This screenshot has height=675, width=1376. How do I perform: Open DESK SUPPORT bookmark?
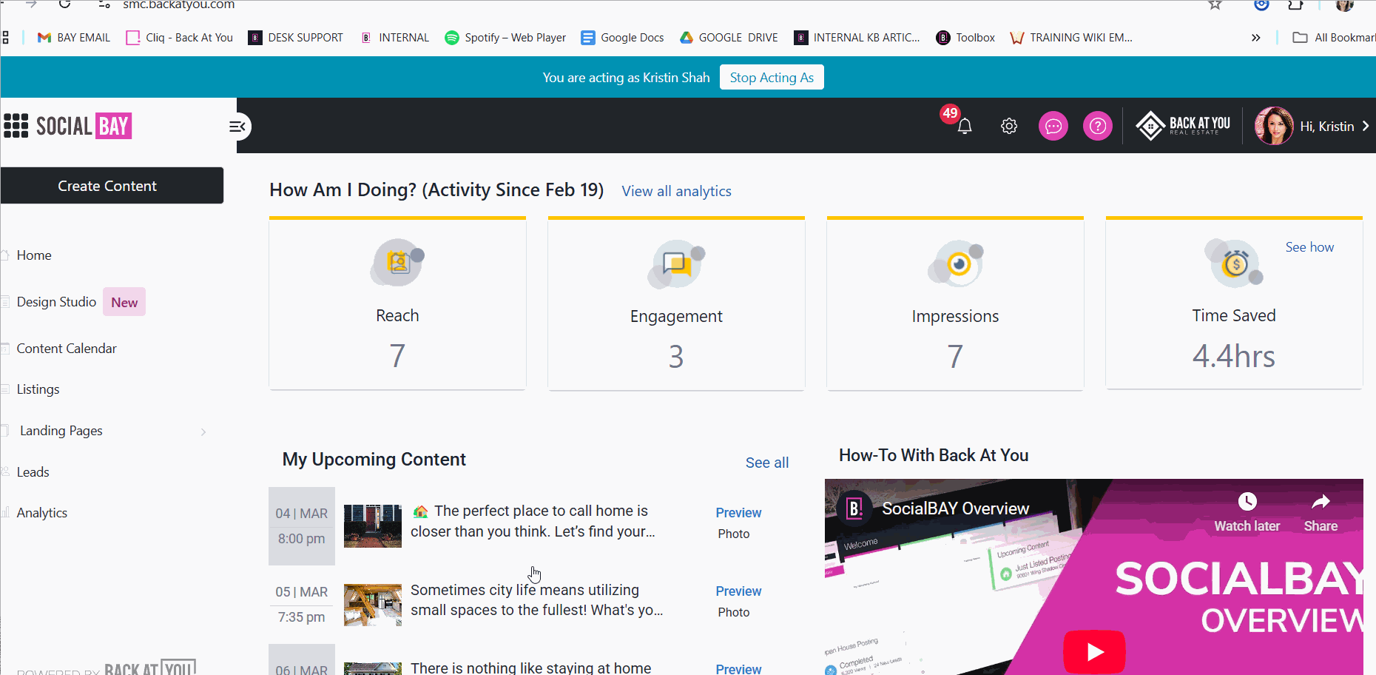coord(296,38)
